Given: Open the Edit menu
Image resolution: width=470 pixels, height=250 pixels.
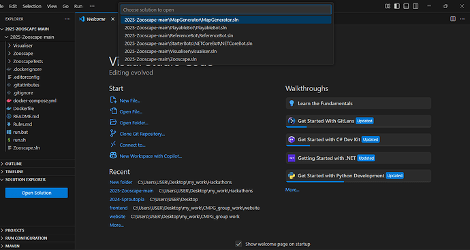Looking at the screenshot, I should tap(13, 6).
